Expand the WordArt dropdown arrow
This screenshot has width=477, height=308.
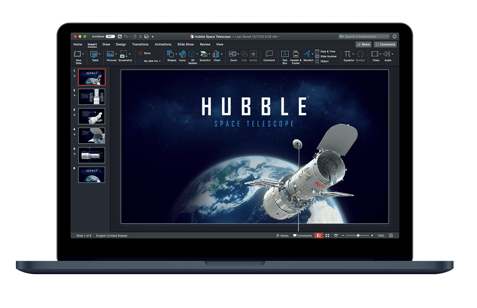(312, 54)
